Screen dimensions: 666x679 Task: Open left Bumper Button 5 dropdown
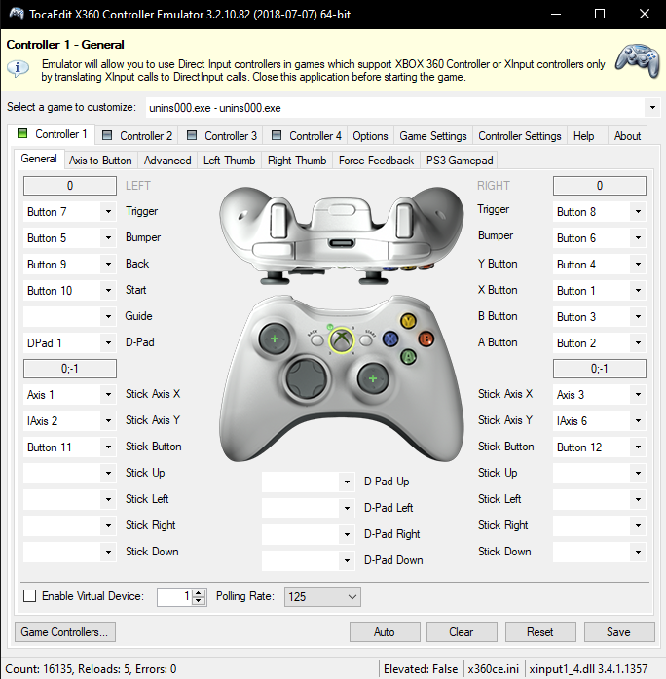click(x=108, y=237)
